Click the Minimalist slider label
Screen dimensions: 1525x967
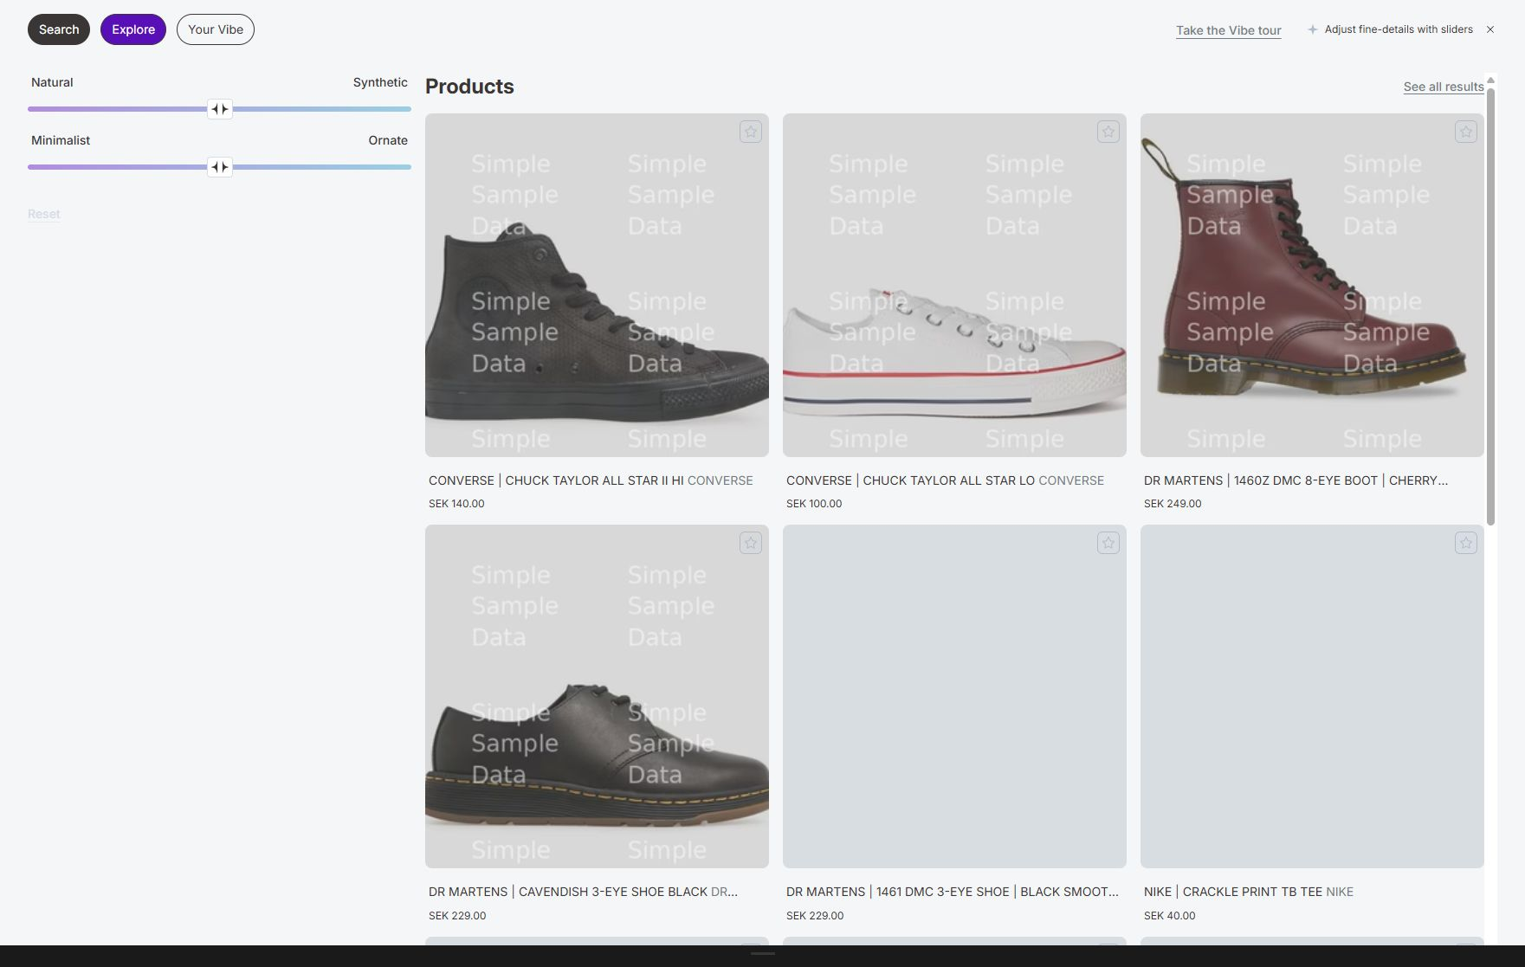click(x=61, y=140)
